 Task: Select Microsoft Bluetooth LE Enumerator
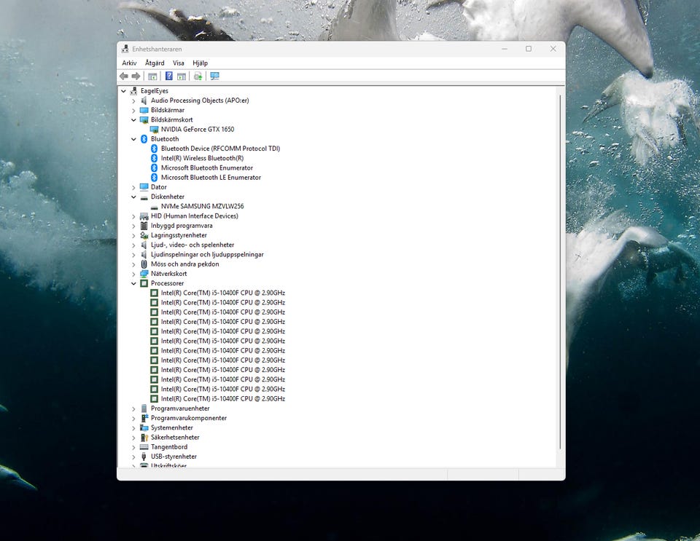click(211, 178)
